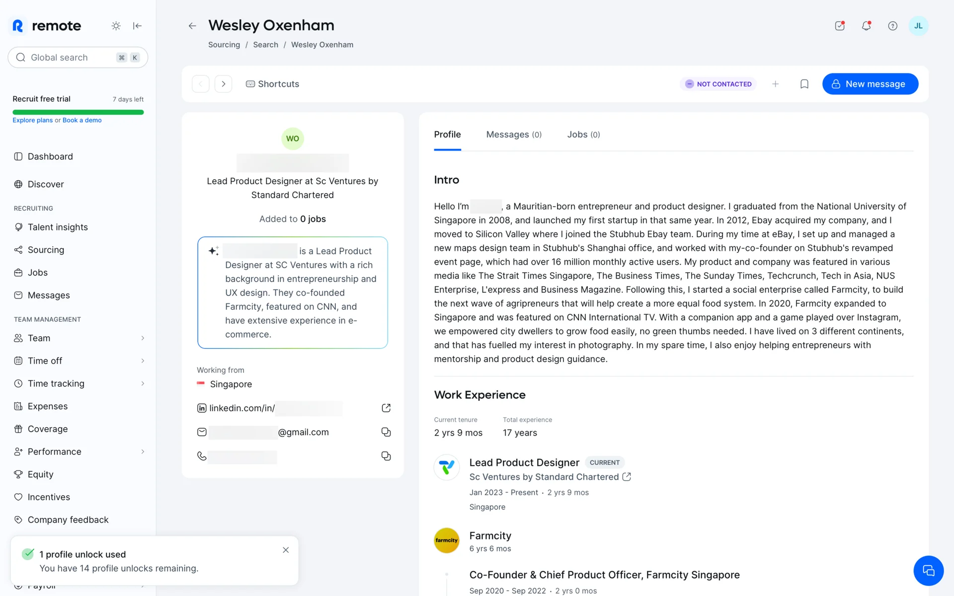Expand the Team submenu chevron
Viewport: 954px width, 596px height.
pos(143,338)
